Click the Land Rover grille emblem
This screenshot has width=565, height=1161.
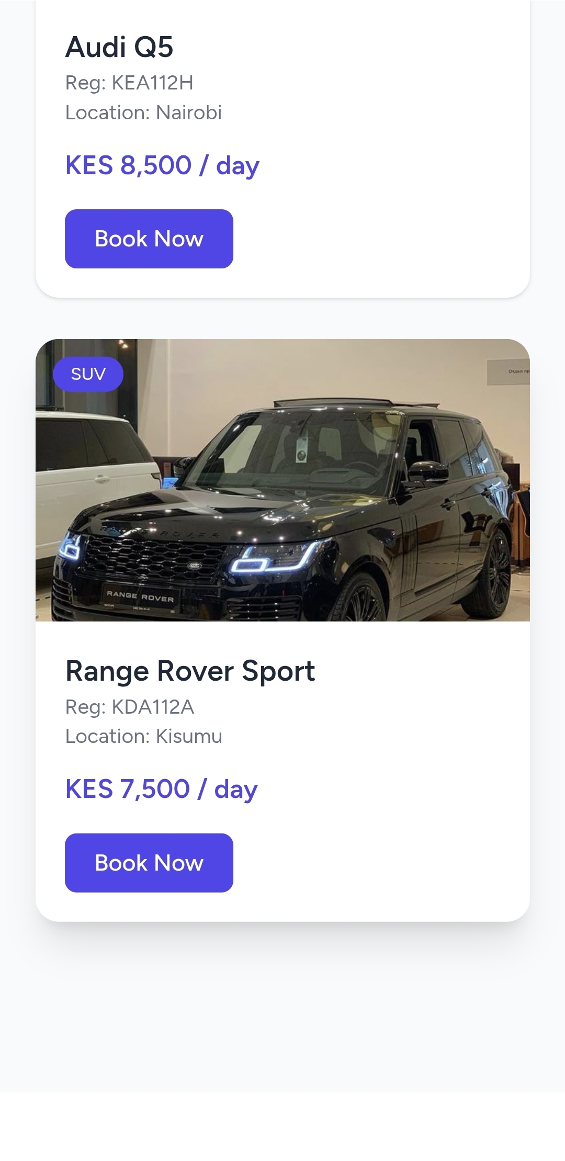pos(195,565)
